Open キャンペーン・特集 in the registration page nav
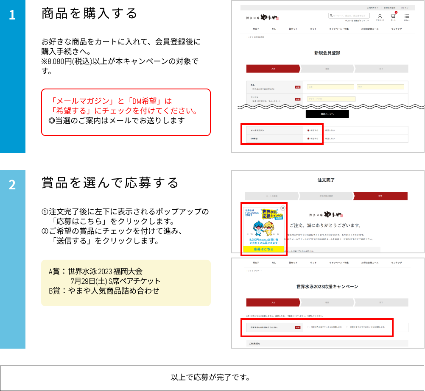The width and height of the screenshot is (425, 391). [x=339, y=29]
